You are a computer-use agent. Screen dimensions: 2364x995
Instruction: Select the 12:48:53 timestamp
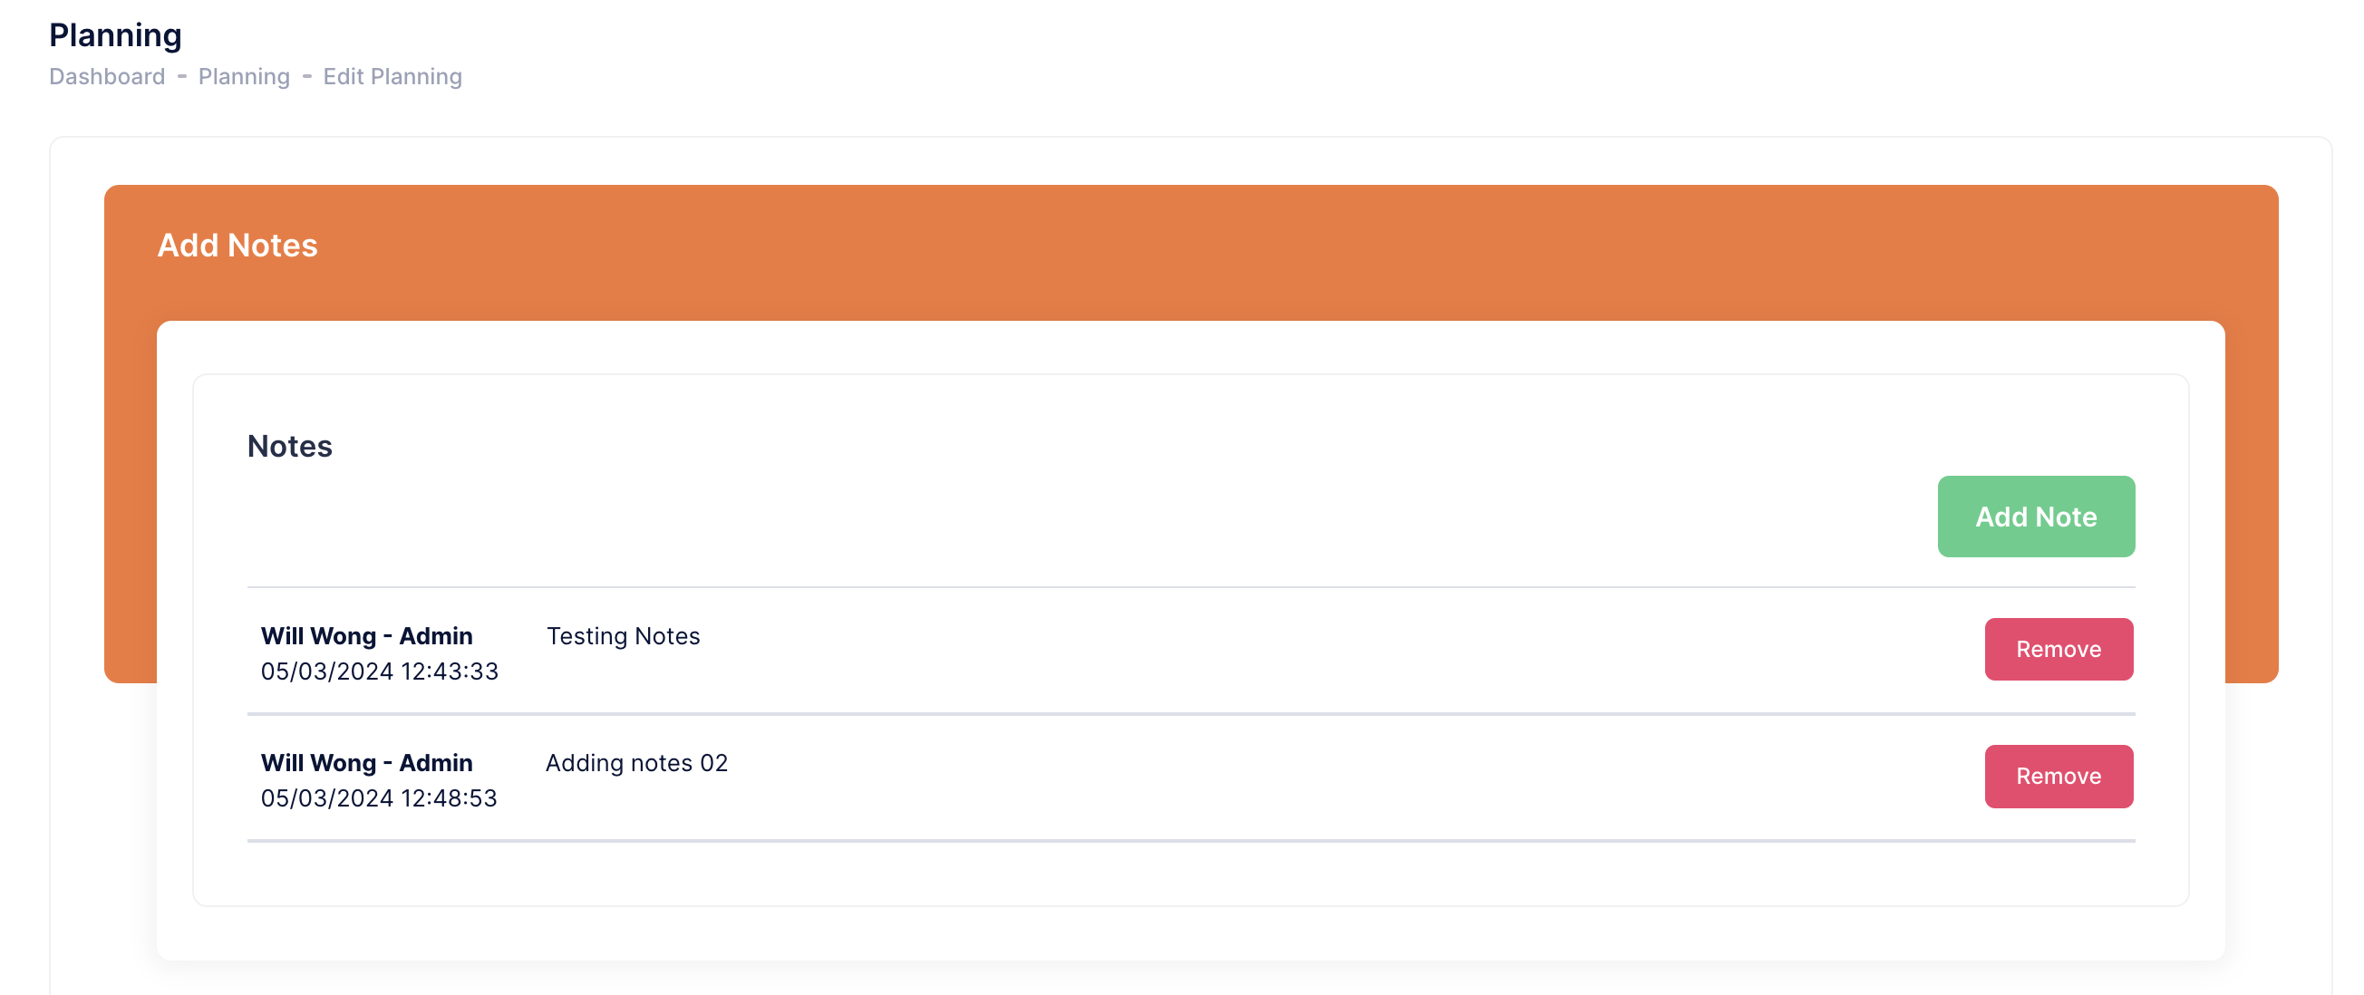tap(379, 797)
